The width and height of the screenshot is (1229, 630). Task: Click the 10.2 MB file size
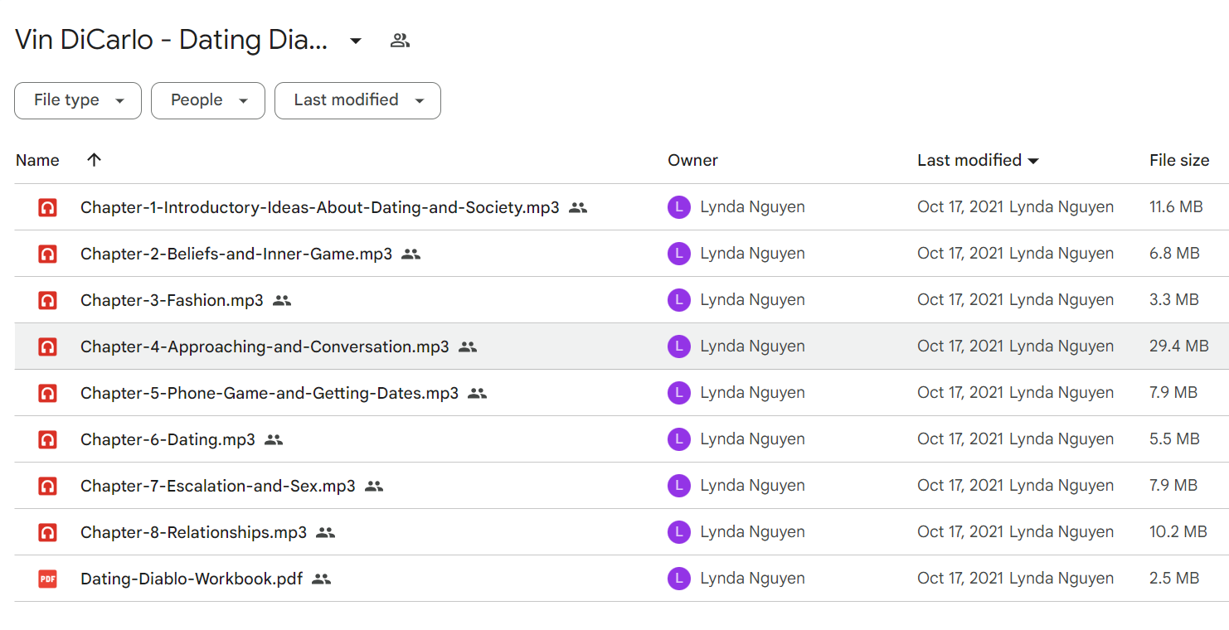pos(1178,532)
